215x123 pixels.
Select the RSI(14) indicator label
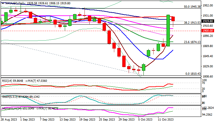[8, 80]
